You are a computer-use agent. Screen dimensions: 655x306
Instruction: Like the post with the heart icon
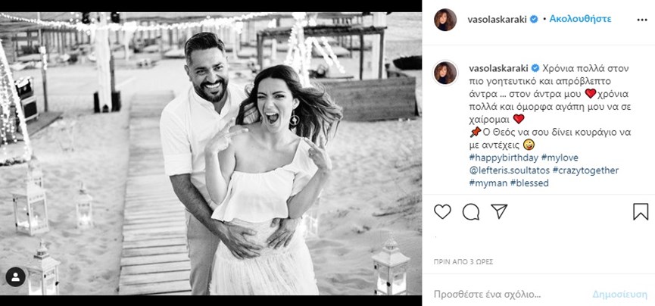click(x=443, y=211)
